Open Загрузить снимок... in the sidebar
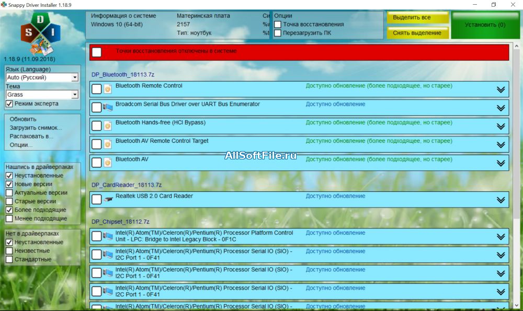 [x=36, y=128]
